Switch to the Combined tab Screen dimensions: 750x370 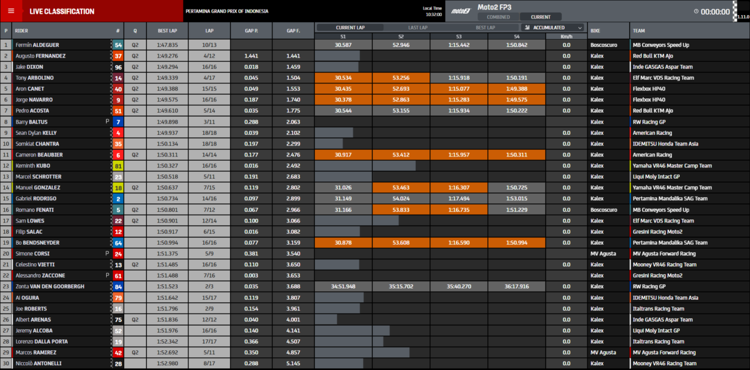click(498, 17)
